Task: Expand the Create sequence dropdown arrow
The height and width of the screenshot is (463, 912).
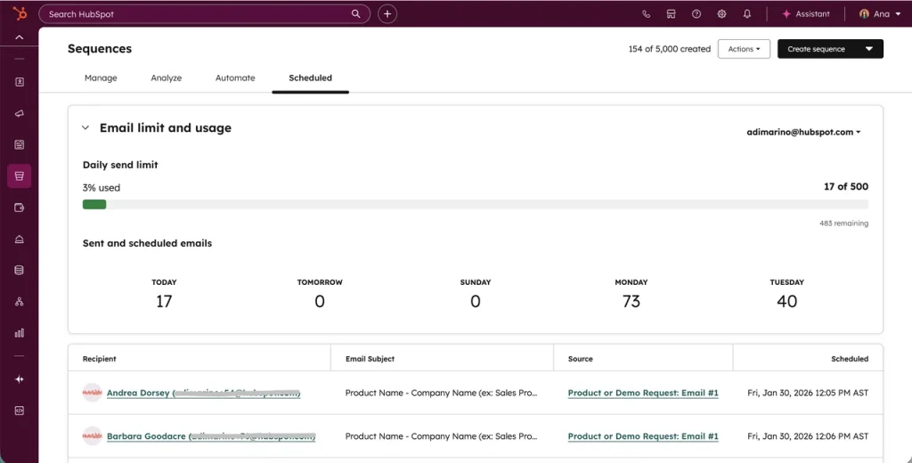Action: pos(869,49)
